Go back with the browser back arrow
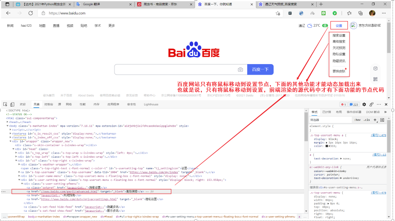The width and height of the screenshot is (395, 221). (x=8, y=13)
